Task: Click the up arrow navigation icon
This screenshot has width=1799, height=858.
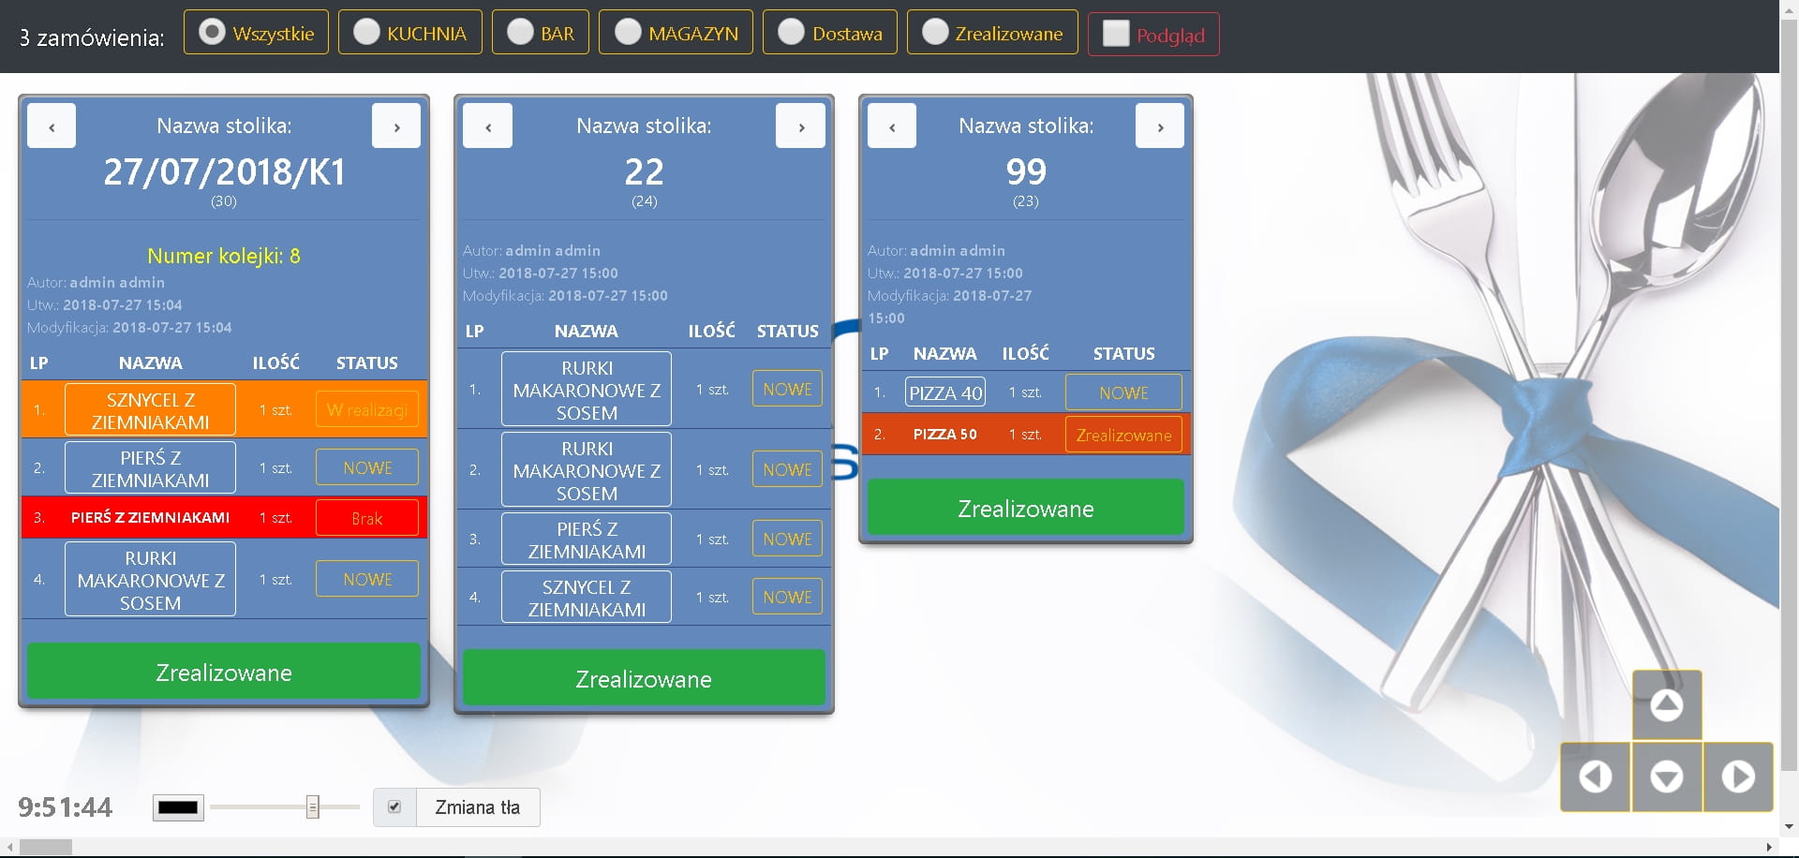Action: [x=1666, y=705]
